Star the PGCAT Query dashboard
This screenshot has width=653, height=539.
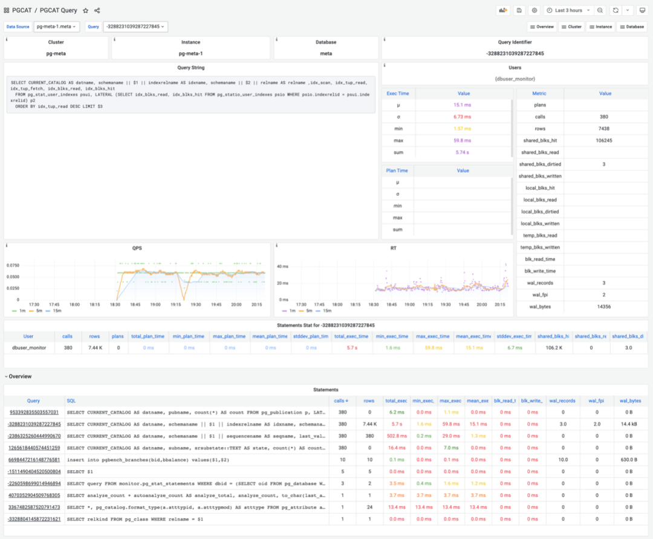tap(85, 10)
